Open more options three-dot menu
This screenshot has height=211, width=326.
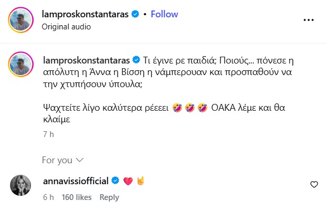308,20
